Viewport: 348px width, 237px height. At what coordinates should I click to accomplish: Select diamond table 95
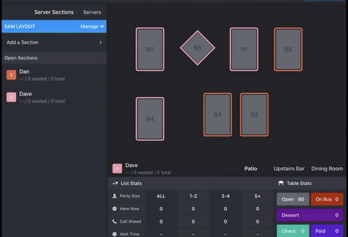(x=197, y=48)
